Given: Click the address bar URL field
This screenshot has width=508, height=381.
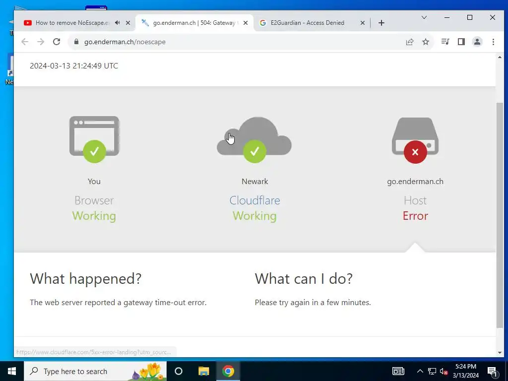Looking at the screenshot, I should (x=240, y=42).
